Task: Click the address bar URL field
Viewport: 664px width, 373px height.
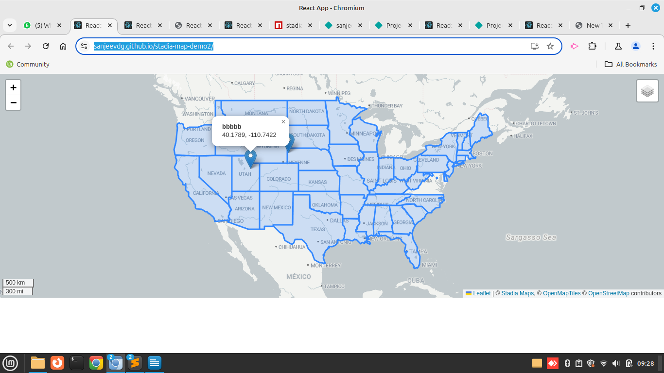Action: [311, 46]
